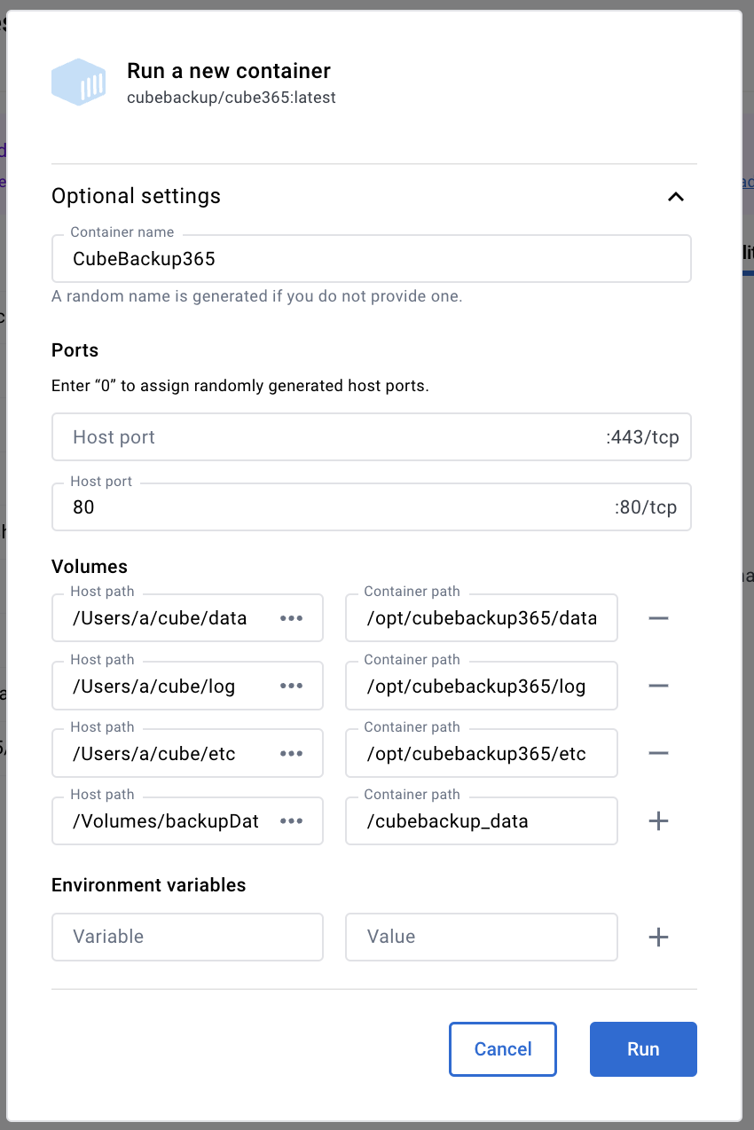Click the Docker container icon in the header
This screenshot has height=1130, width=754.
click(79, 82)
